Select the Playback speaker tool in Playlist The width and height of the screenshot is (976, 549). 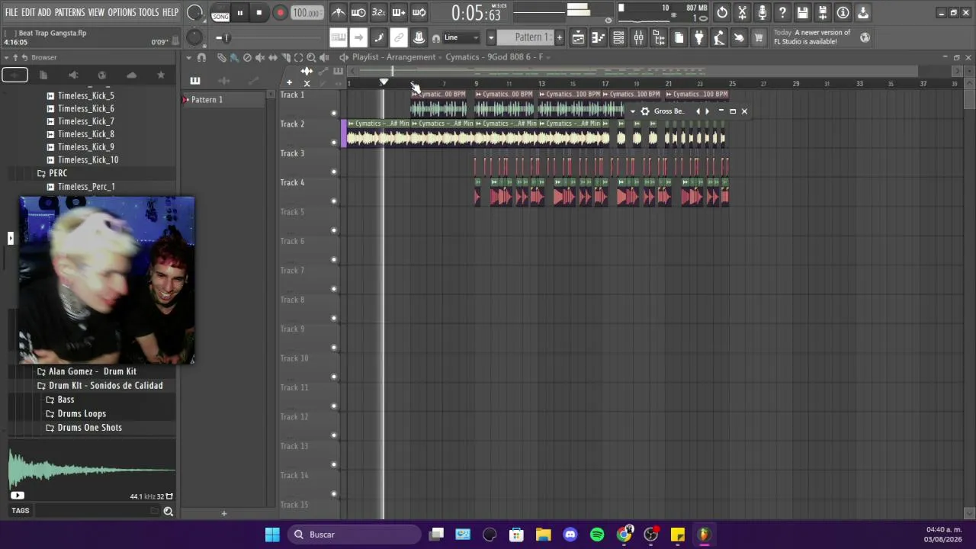tap(324, 57)
